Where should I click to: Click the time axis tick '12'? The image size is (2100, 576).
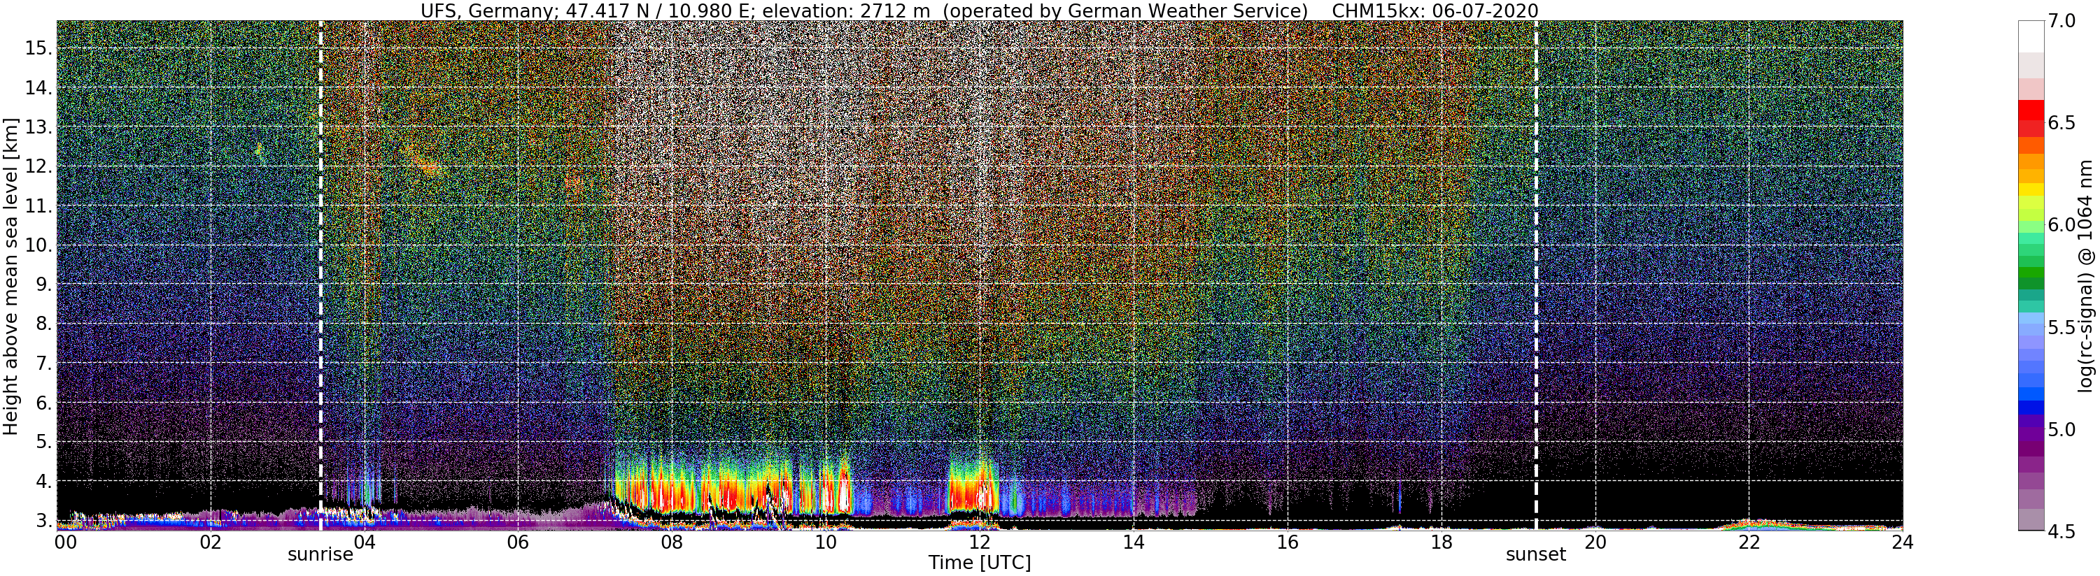pos(979,542)
